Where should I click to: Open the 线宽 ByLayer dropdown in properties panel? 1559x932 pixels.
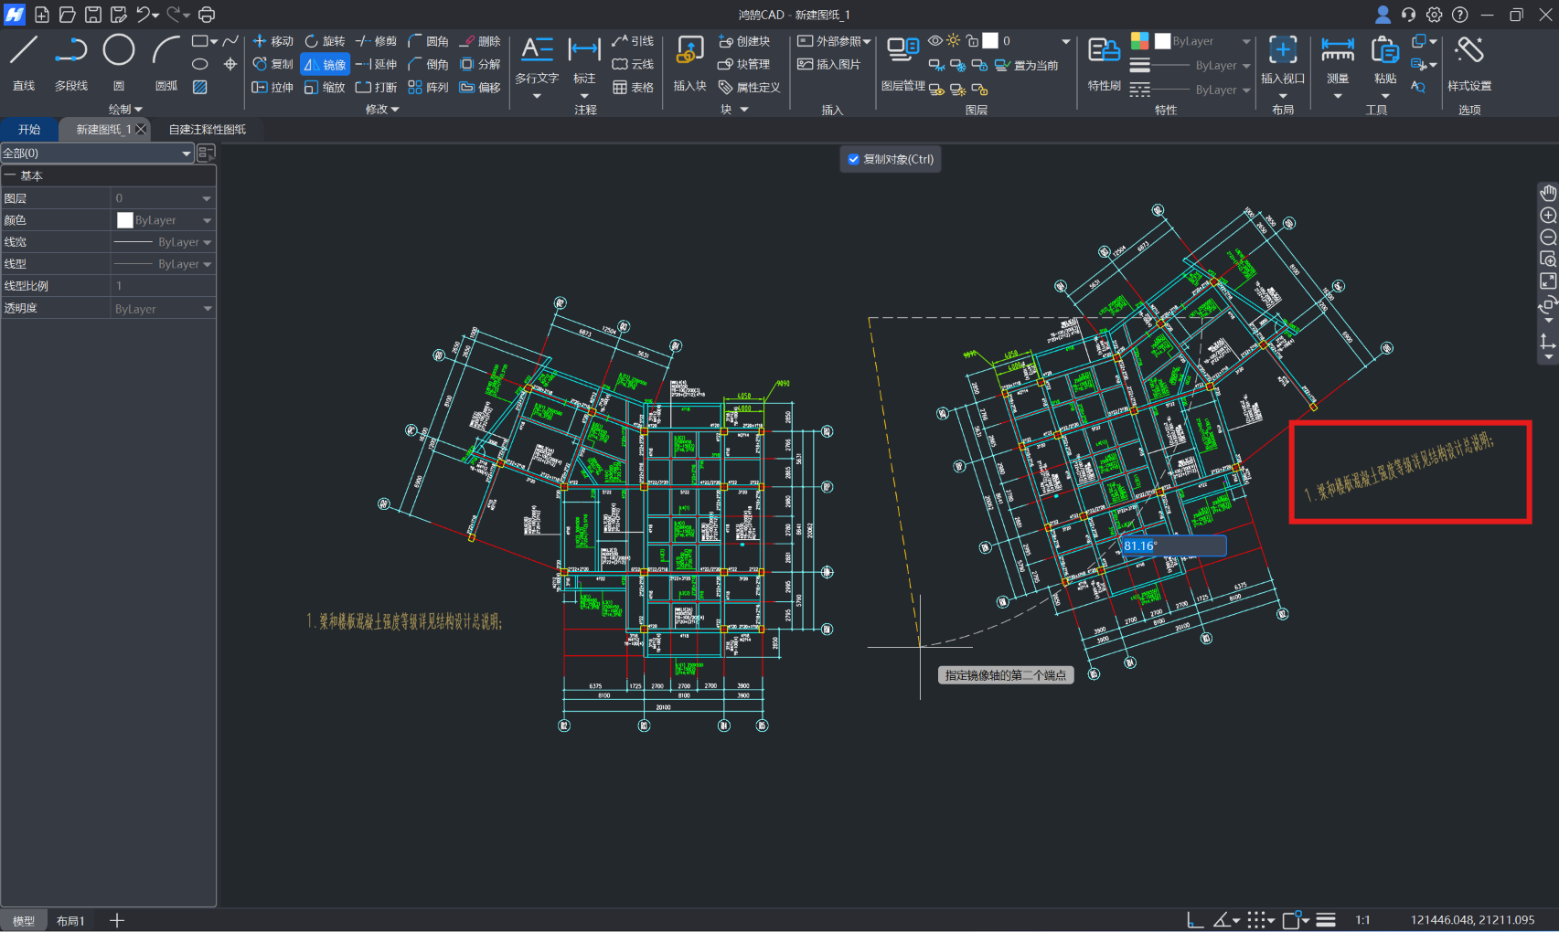click(x=163, y=242)
